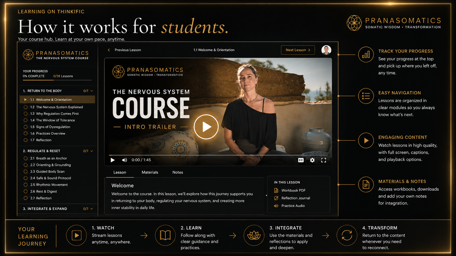Click the 1. Return to the Body module title

click(42, 91)
